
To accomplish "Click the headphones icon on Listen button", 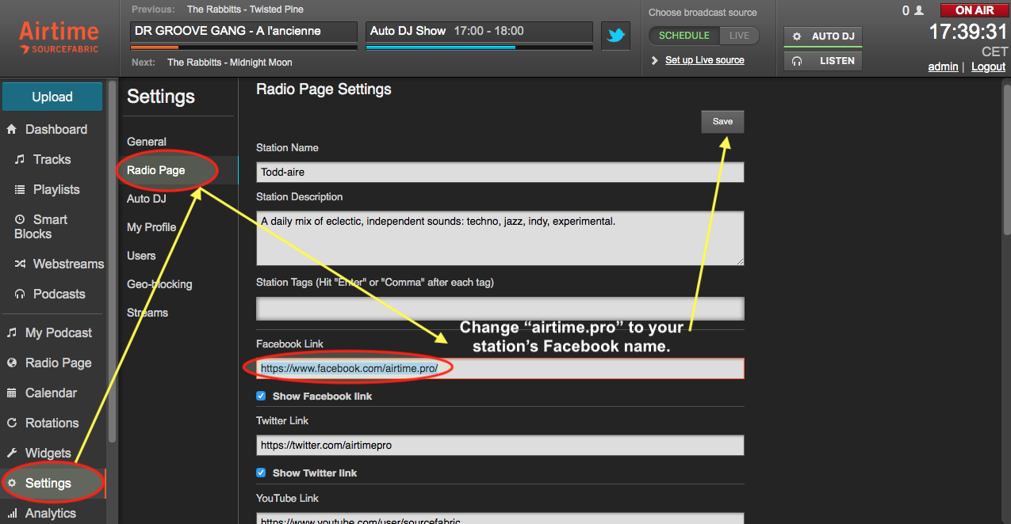I will point(797,61).
